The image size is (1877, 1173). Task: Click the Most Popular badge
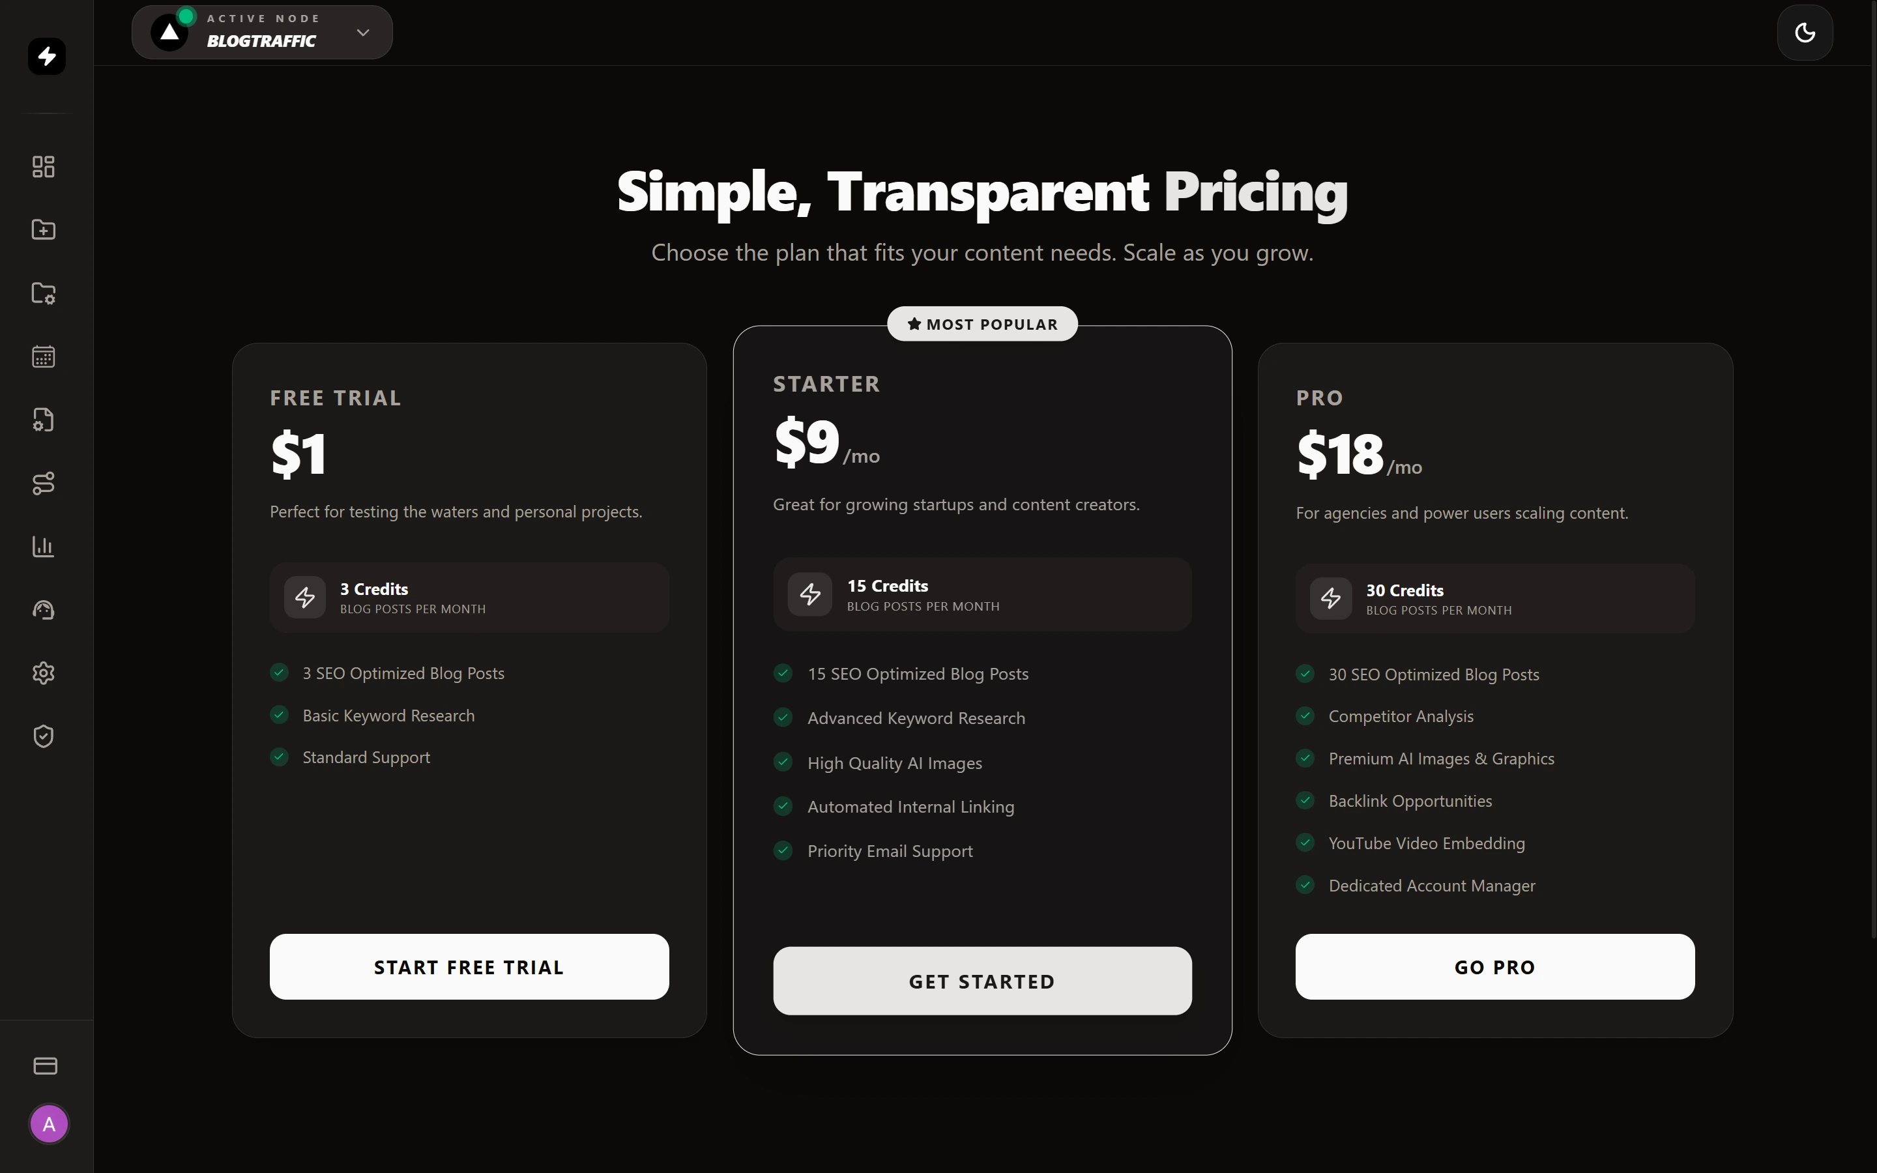[981, 323]
